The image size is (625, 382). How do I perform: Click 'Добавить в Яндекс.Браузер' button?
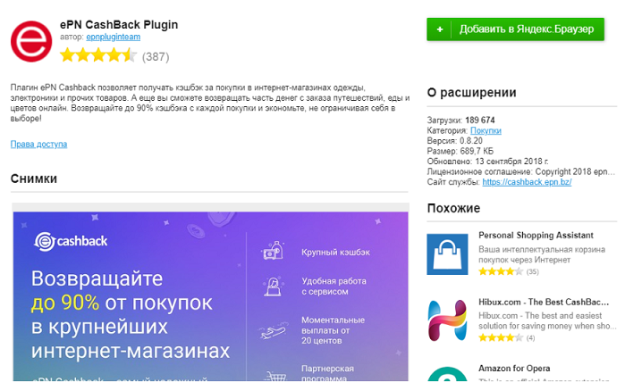click(515, 29)
